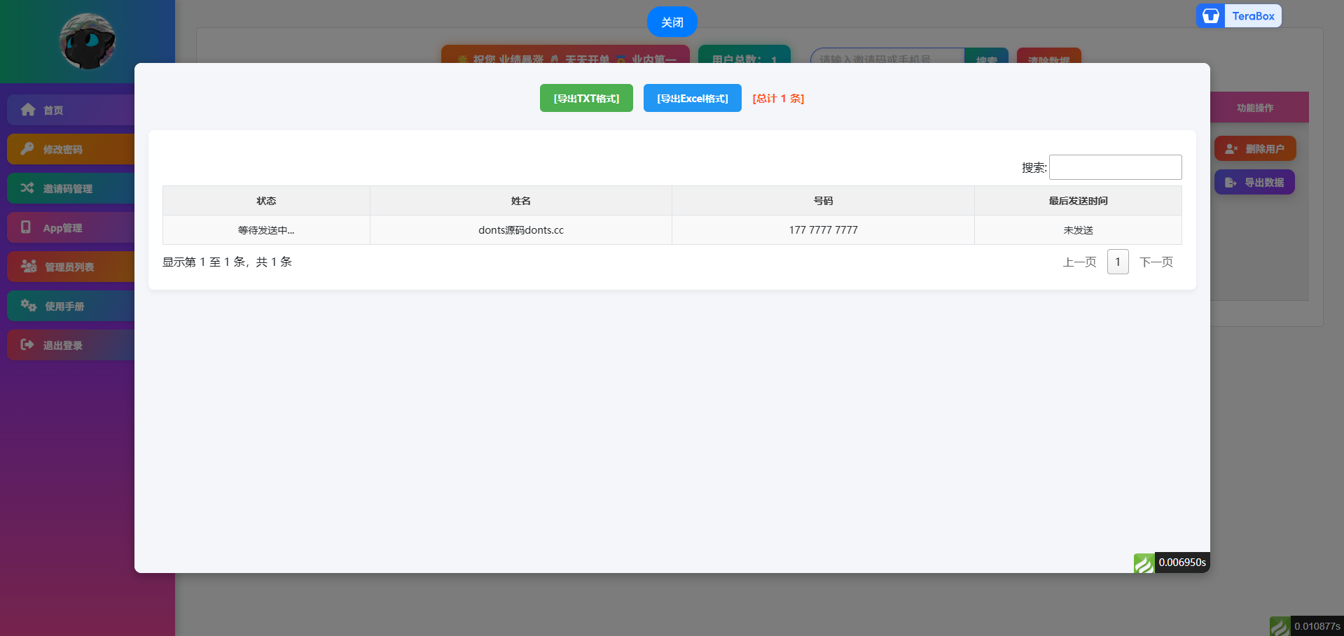Click the gears icon for 使用手册
Viewport: 1344px width, 636px height.
coord(29,306)
